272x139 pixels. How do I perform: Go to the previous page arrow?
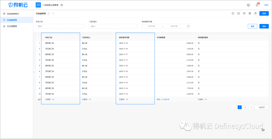[234, 107]
